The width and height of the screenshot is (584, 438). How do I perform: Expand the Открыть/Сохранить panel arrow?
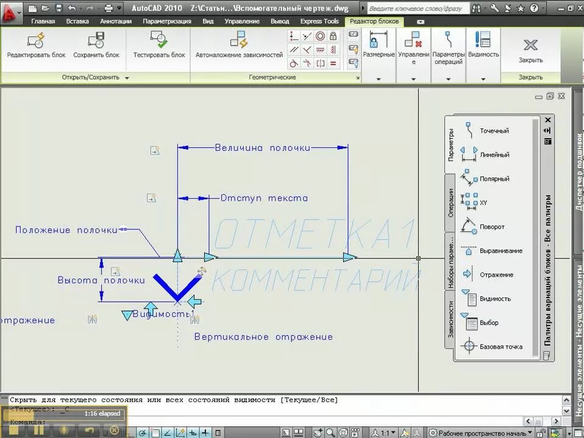tap(127, 78)
